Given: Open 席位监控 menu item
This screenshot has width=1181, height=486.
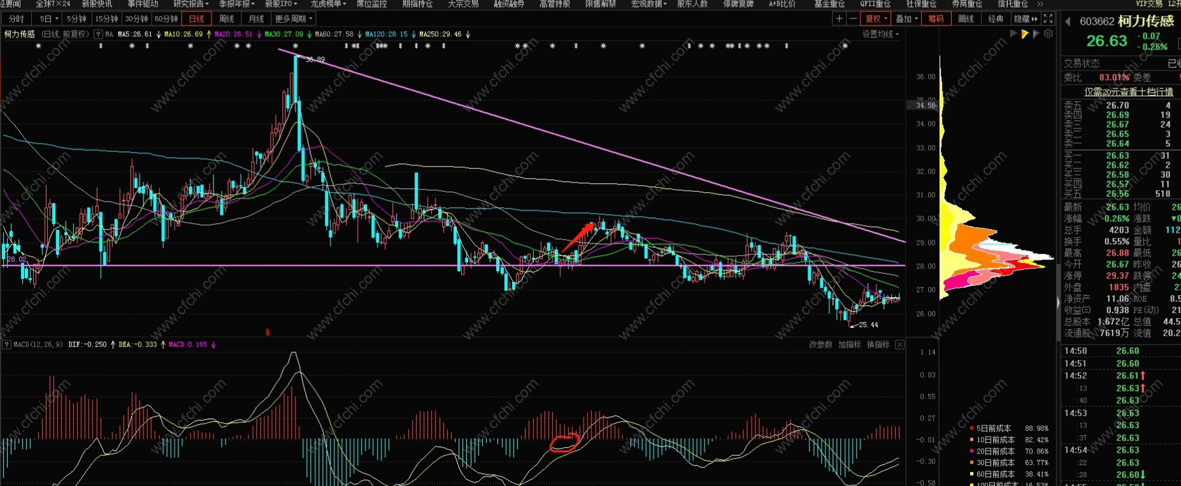Looking at the screenshot, I should pos(371,4).
